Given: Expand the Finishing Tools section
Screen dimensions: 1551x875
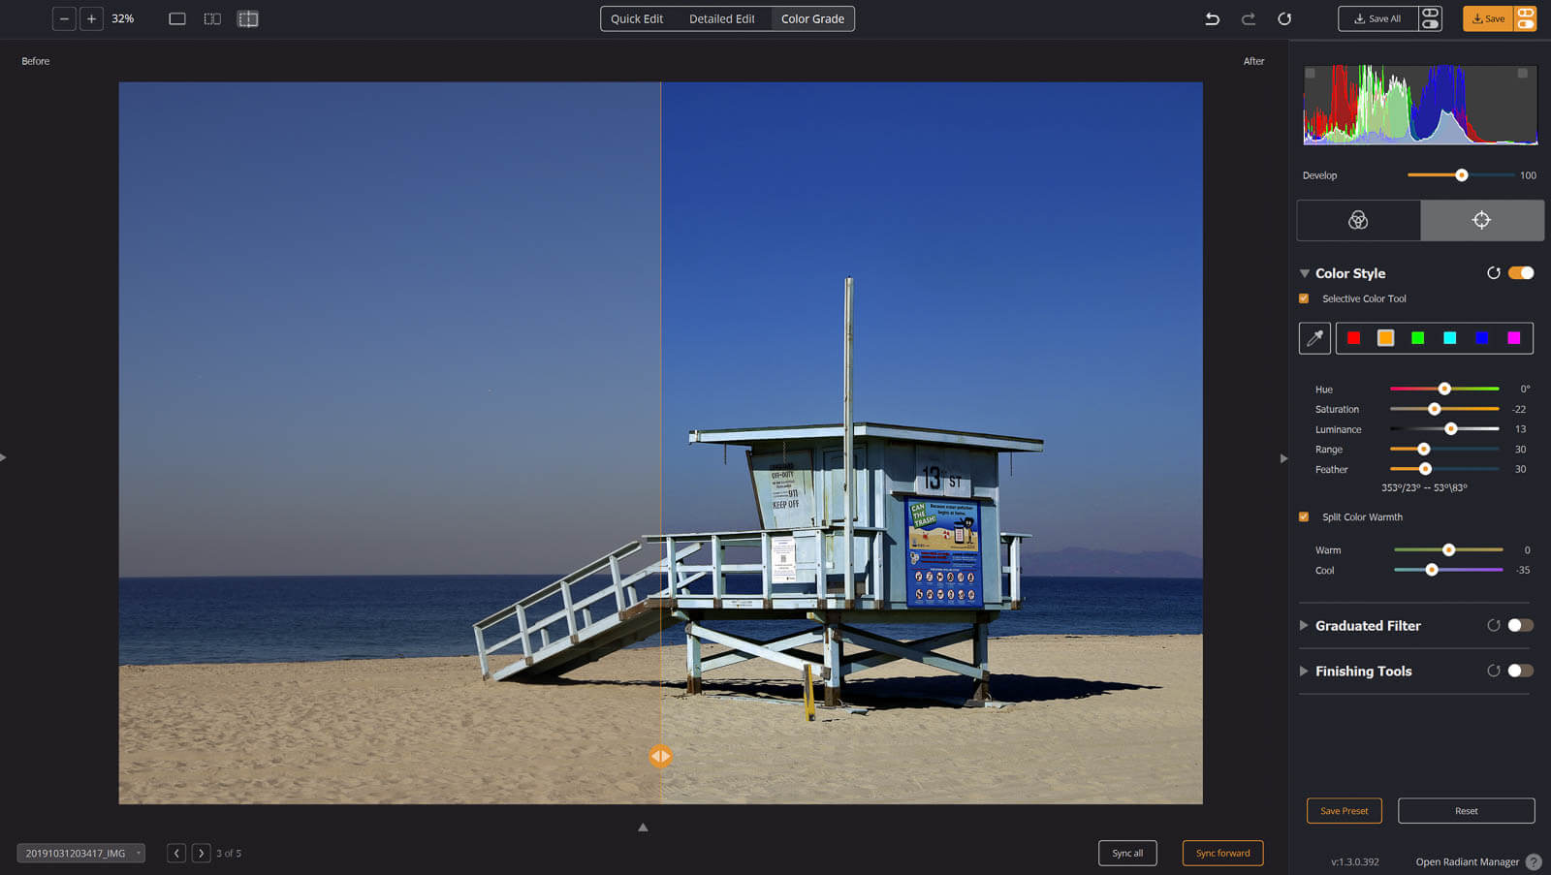Looking at the screenshot, I should tap(1304, 671).
